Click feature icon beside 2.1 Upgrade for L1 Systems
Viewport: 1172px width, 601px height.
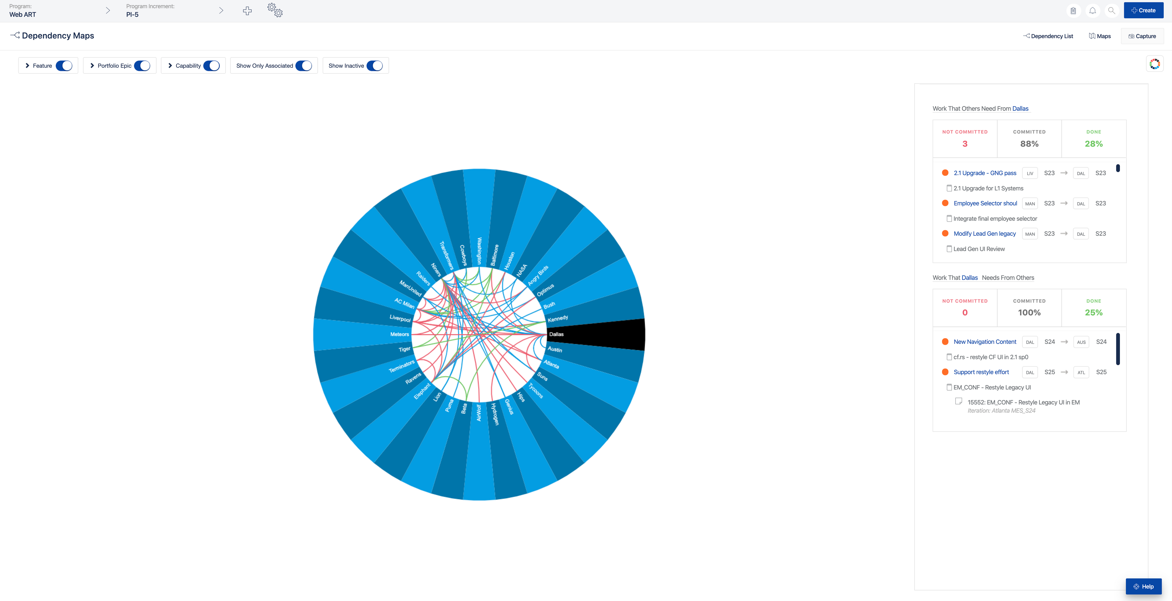coord(949,188)
